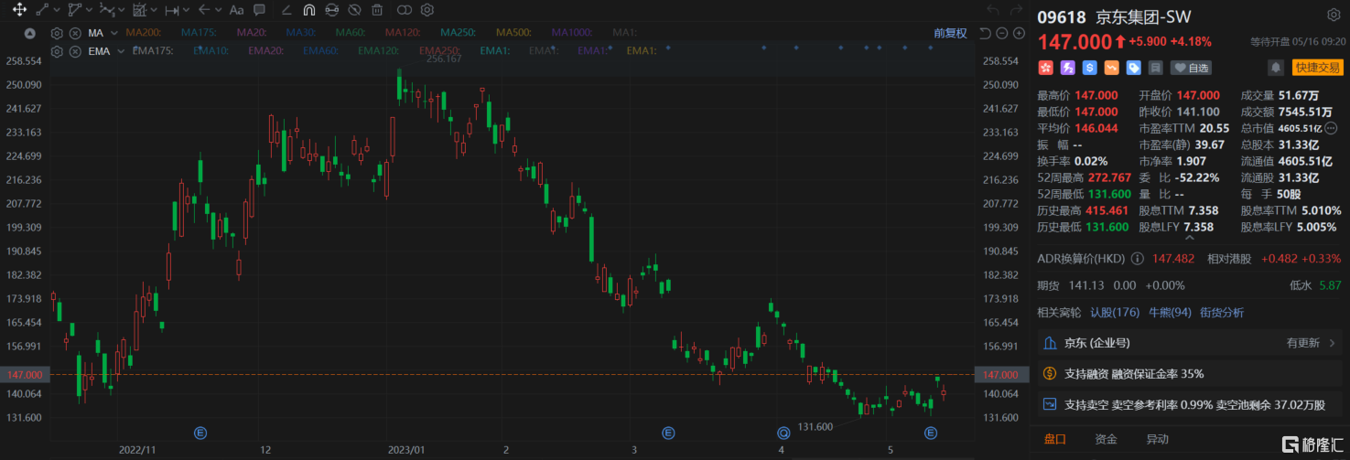Set a price alert with bell icon
Viewport: 1350px width, 460px height.
coord(1275,67)
